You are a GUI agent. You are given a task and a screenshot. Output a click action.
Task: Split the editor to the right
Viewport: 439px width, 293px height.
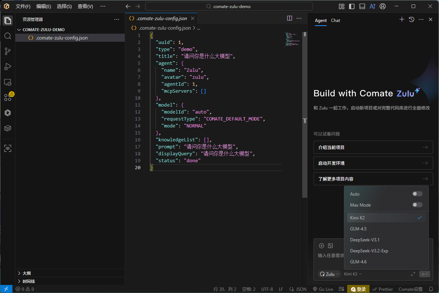click(289, 18)
